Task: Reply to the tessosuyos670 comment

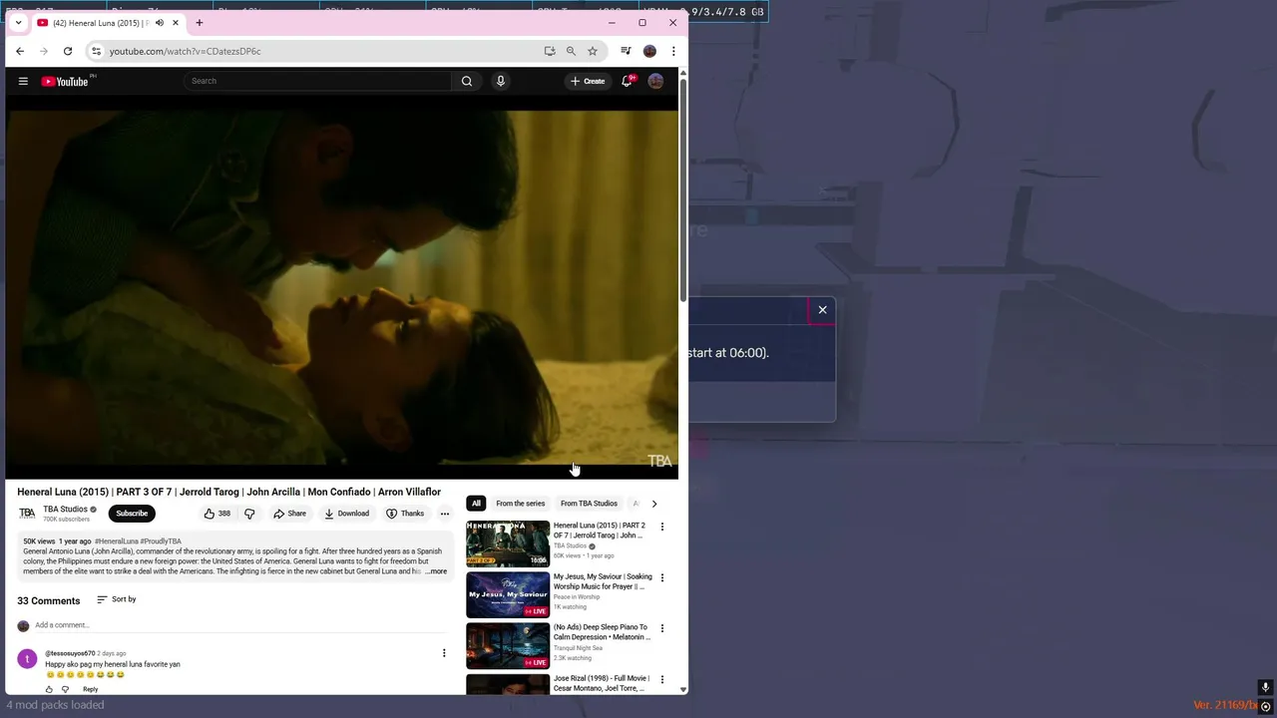Action: click(90, 689)
